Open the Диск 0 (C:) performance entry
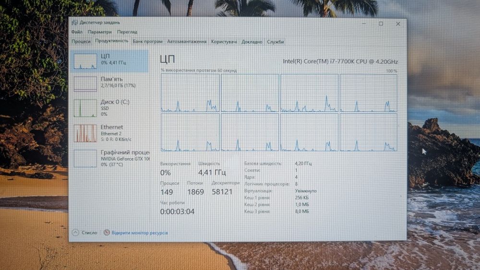The image size is (480, 270). tap(109, 108)
